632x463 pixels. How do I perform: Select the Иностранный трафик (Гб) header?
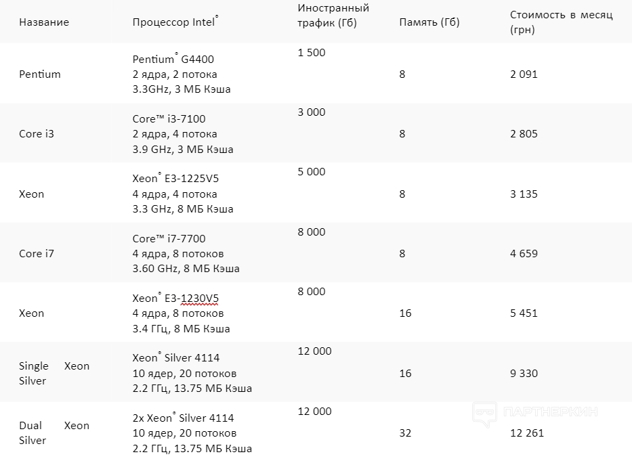point(333,16)
